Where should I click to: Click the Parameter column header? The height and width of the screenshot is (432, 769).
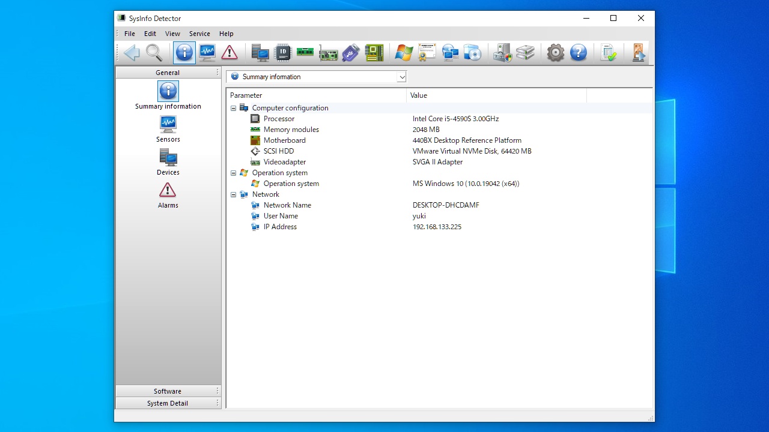[317, 95]
